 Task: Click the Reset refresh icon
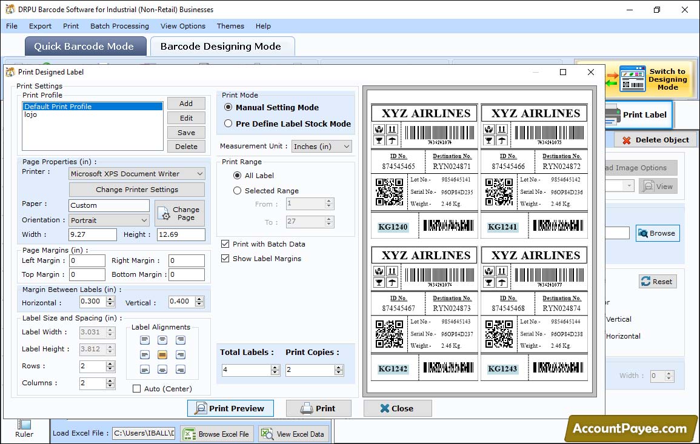click(x=645, y=281)
